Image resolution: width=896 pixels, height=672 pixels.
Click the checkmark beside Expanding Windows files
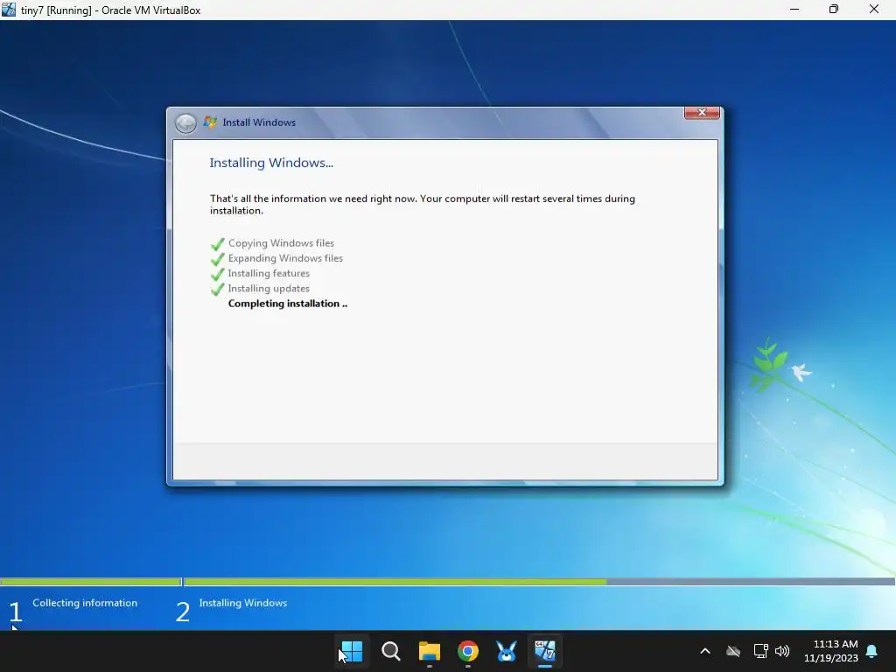[217, 259]
